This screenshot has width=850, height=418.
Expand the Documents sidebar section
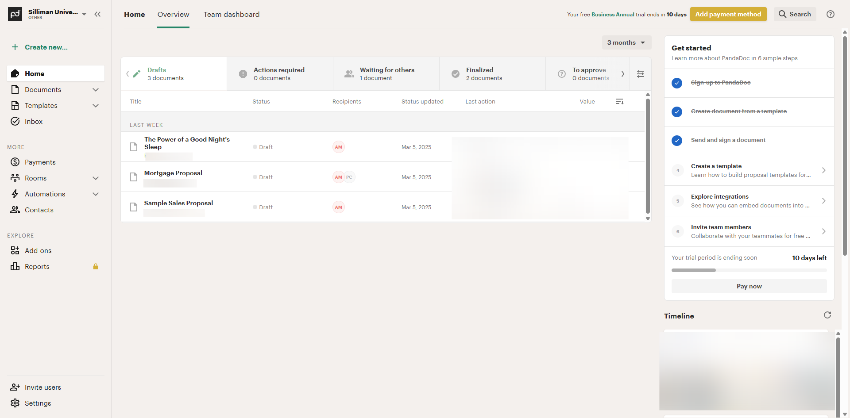pyautogui.click(x=96, y=90)
